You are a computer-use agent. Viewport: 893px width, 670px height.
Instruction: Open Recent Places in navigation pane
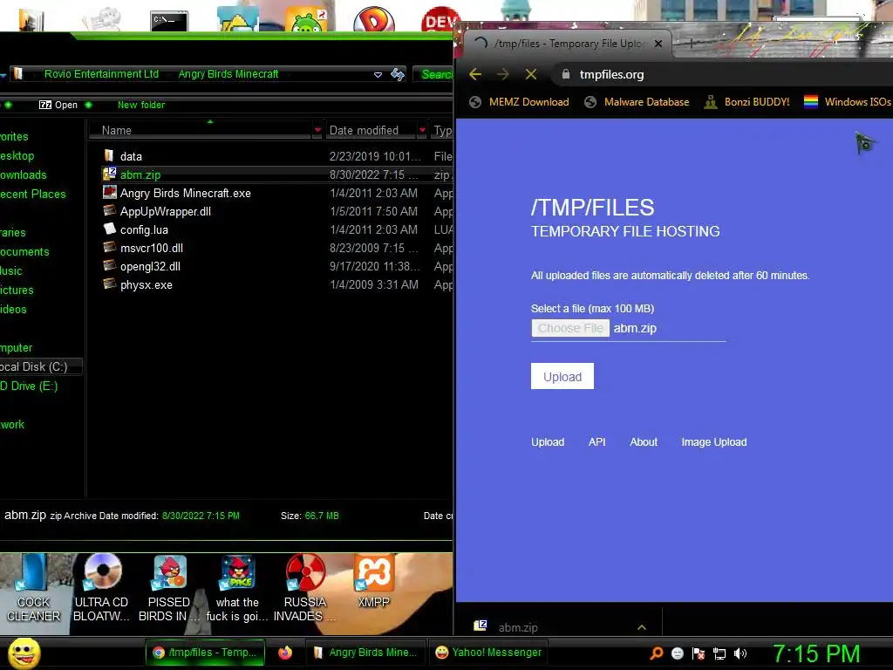[x=32, y=194]
